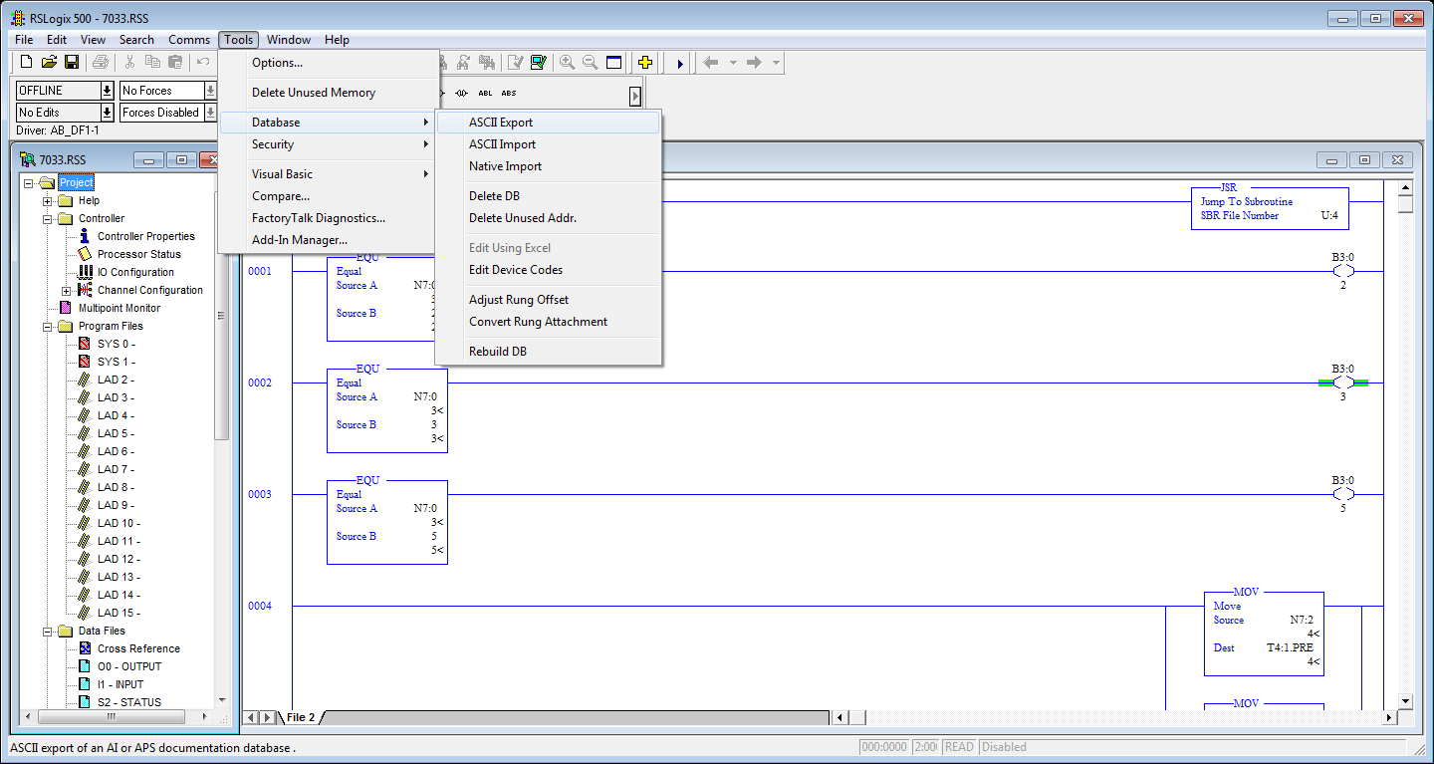Click the Verify Project icon with green check
The width and height of the screenshot is (1434, 764).
coord(539,62)
